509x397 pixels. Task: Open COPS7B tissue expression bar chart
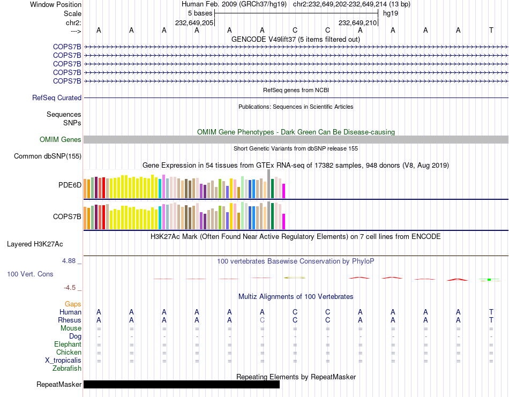point(184,215)
